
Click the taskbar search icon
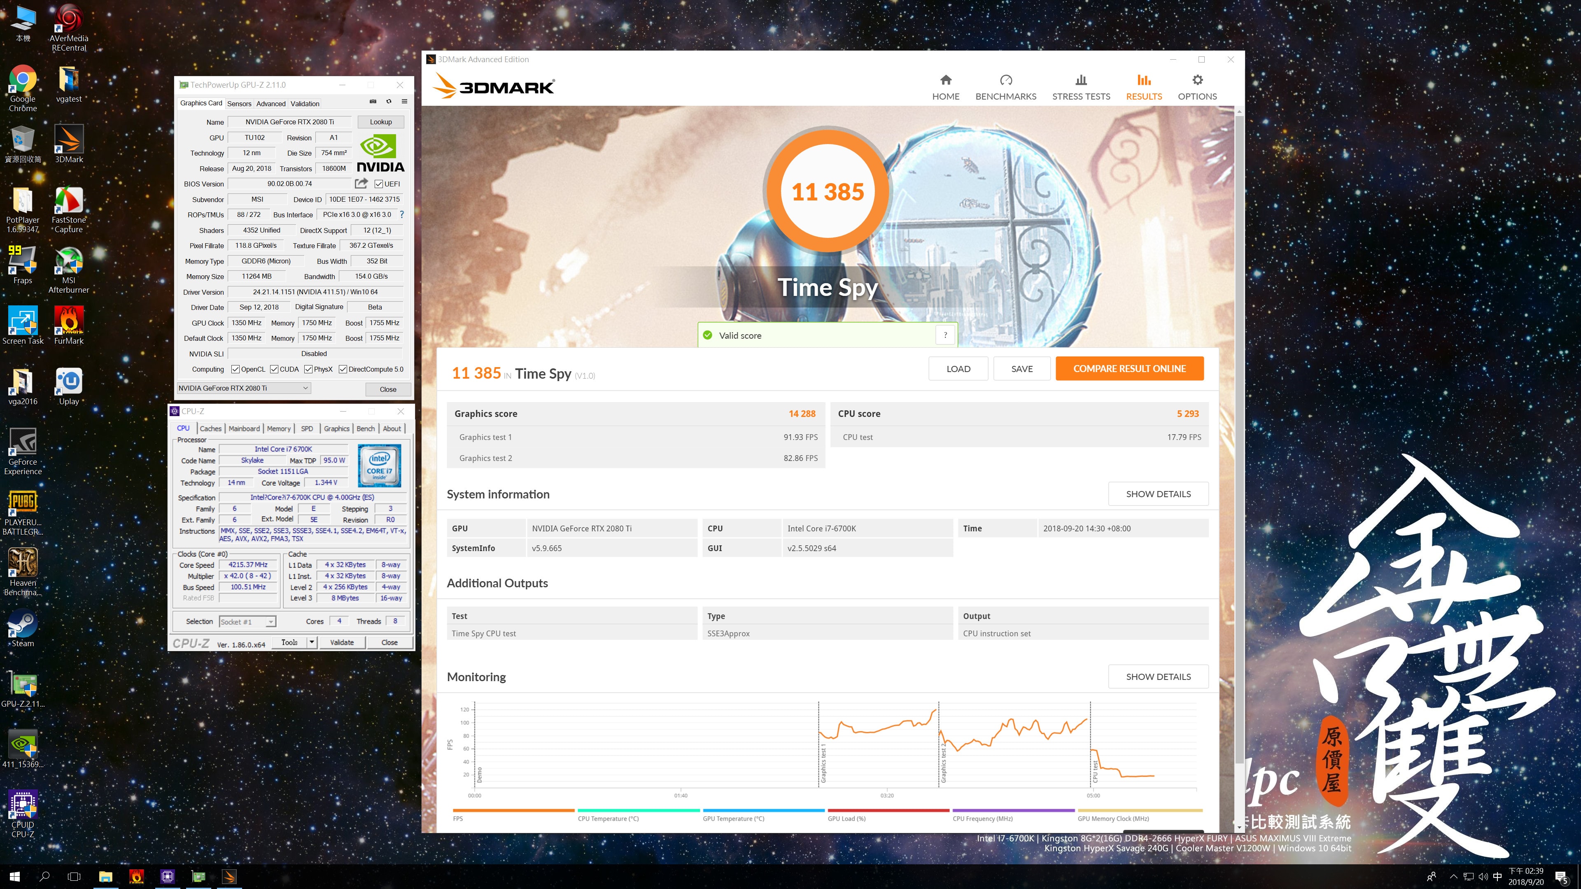[44, 877]
